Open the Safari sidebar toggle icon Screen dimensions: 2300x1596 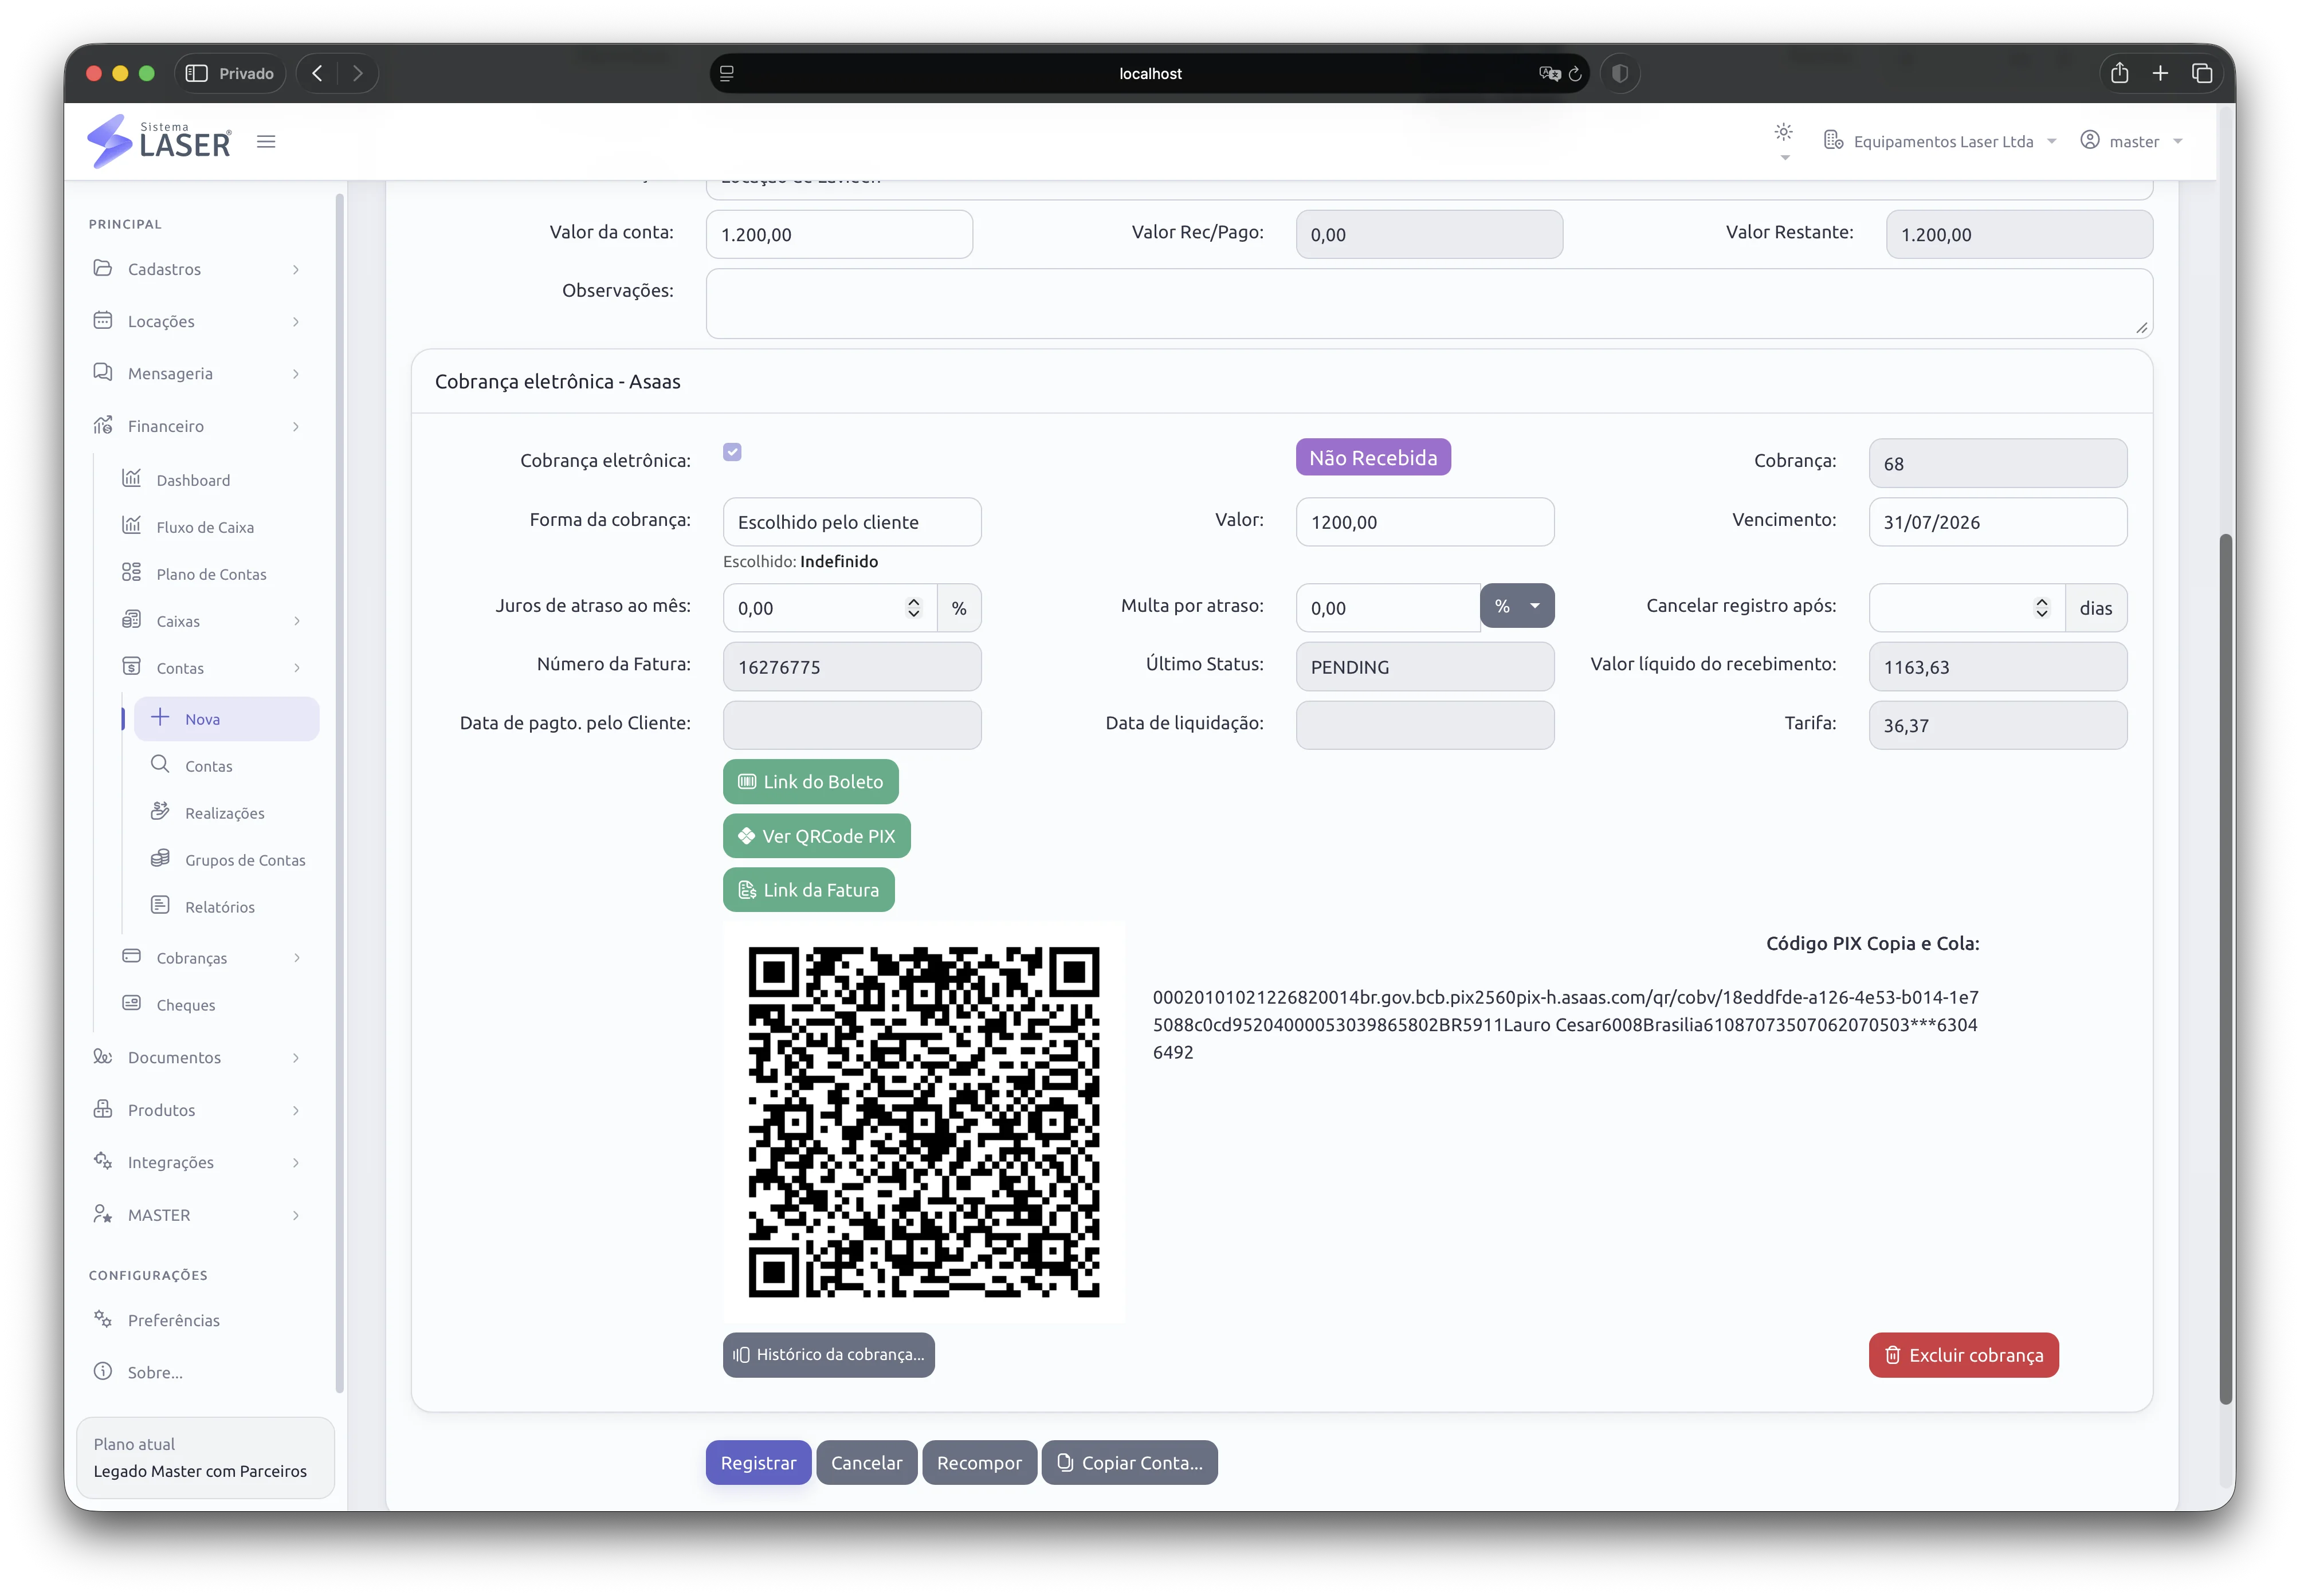(x=197, y=73)
